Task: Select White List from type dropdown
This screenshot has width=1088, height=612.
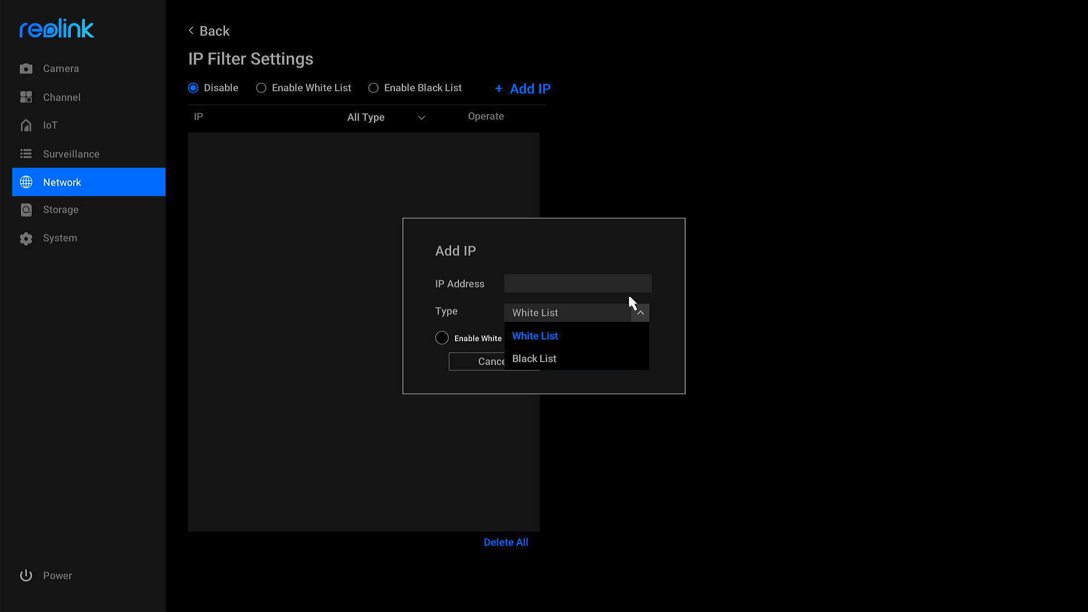Action: [x=534, y=335]
